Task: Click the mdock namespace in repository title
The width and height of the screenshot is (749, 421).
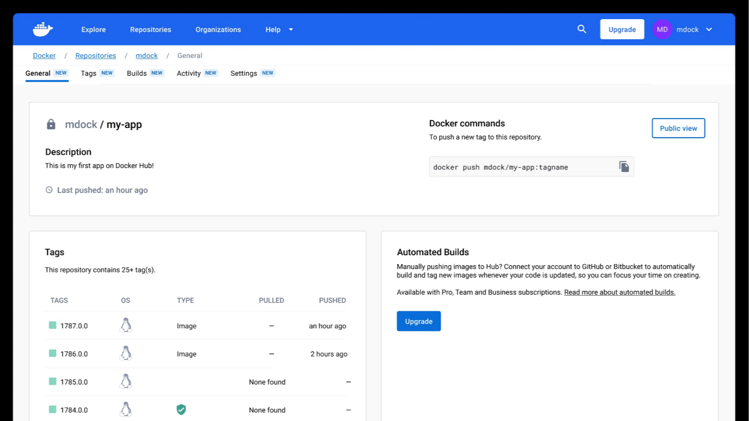Action: coord(81,124)
